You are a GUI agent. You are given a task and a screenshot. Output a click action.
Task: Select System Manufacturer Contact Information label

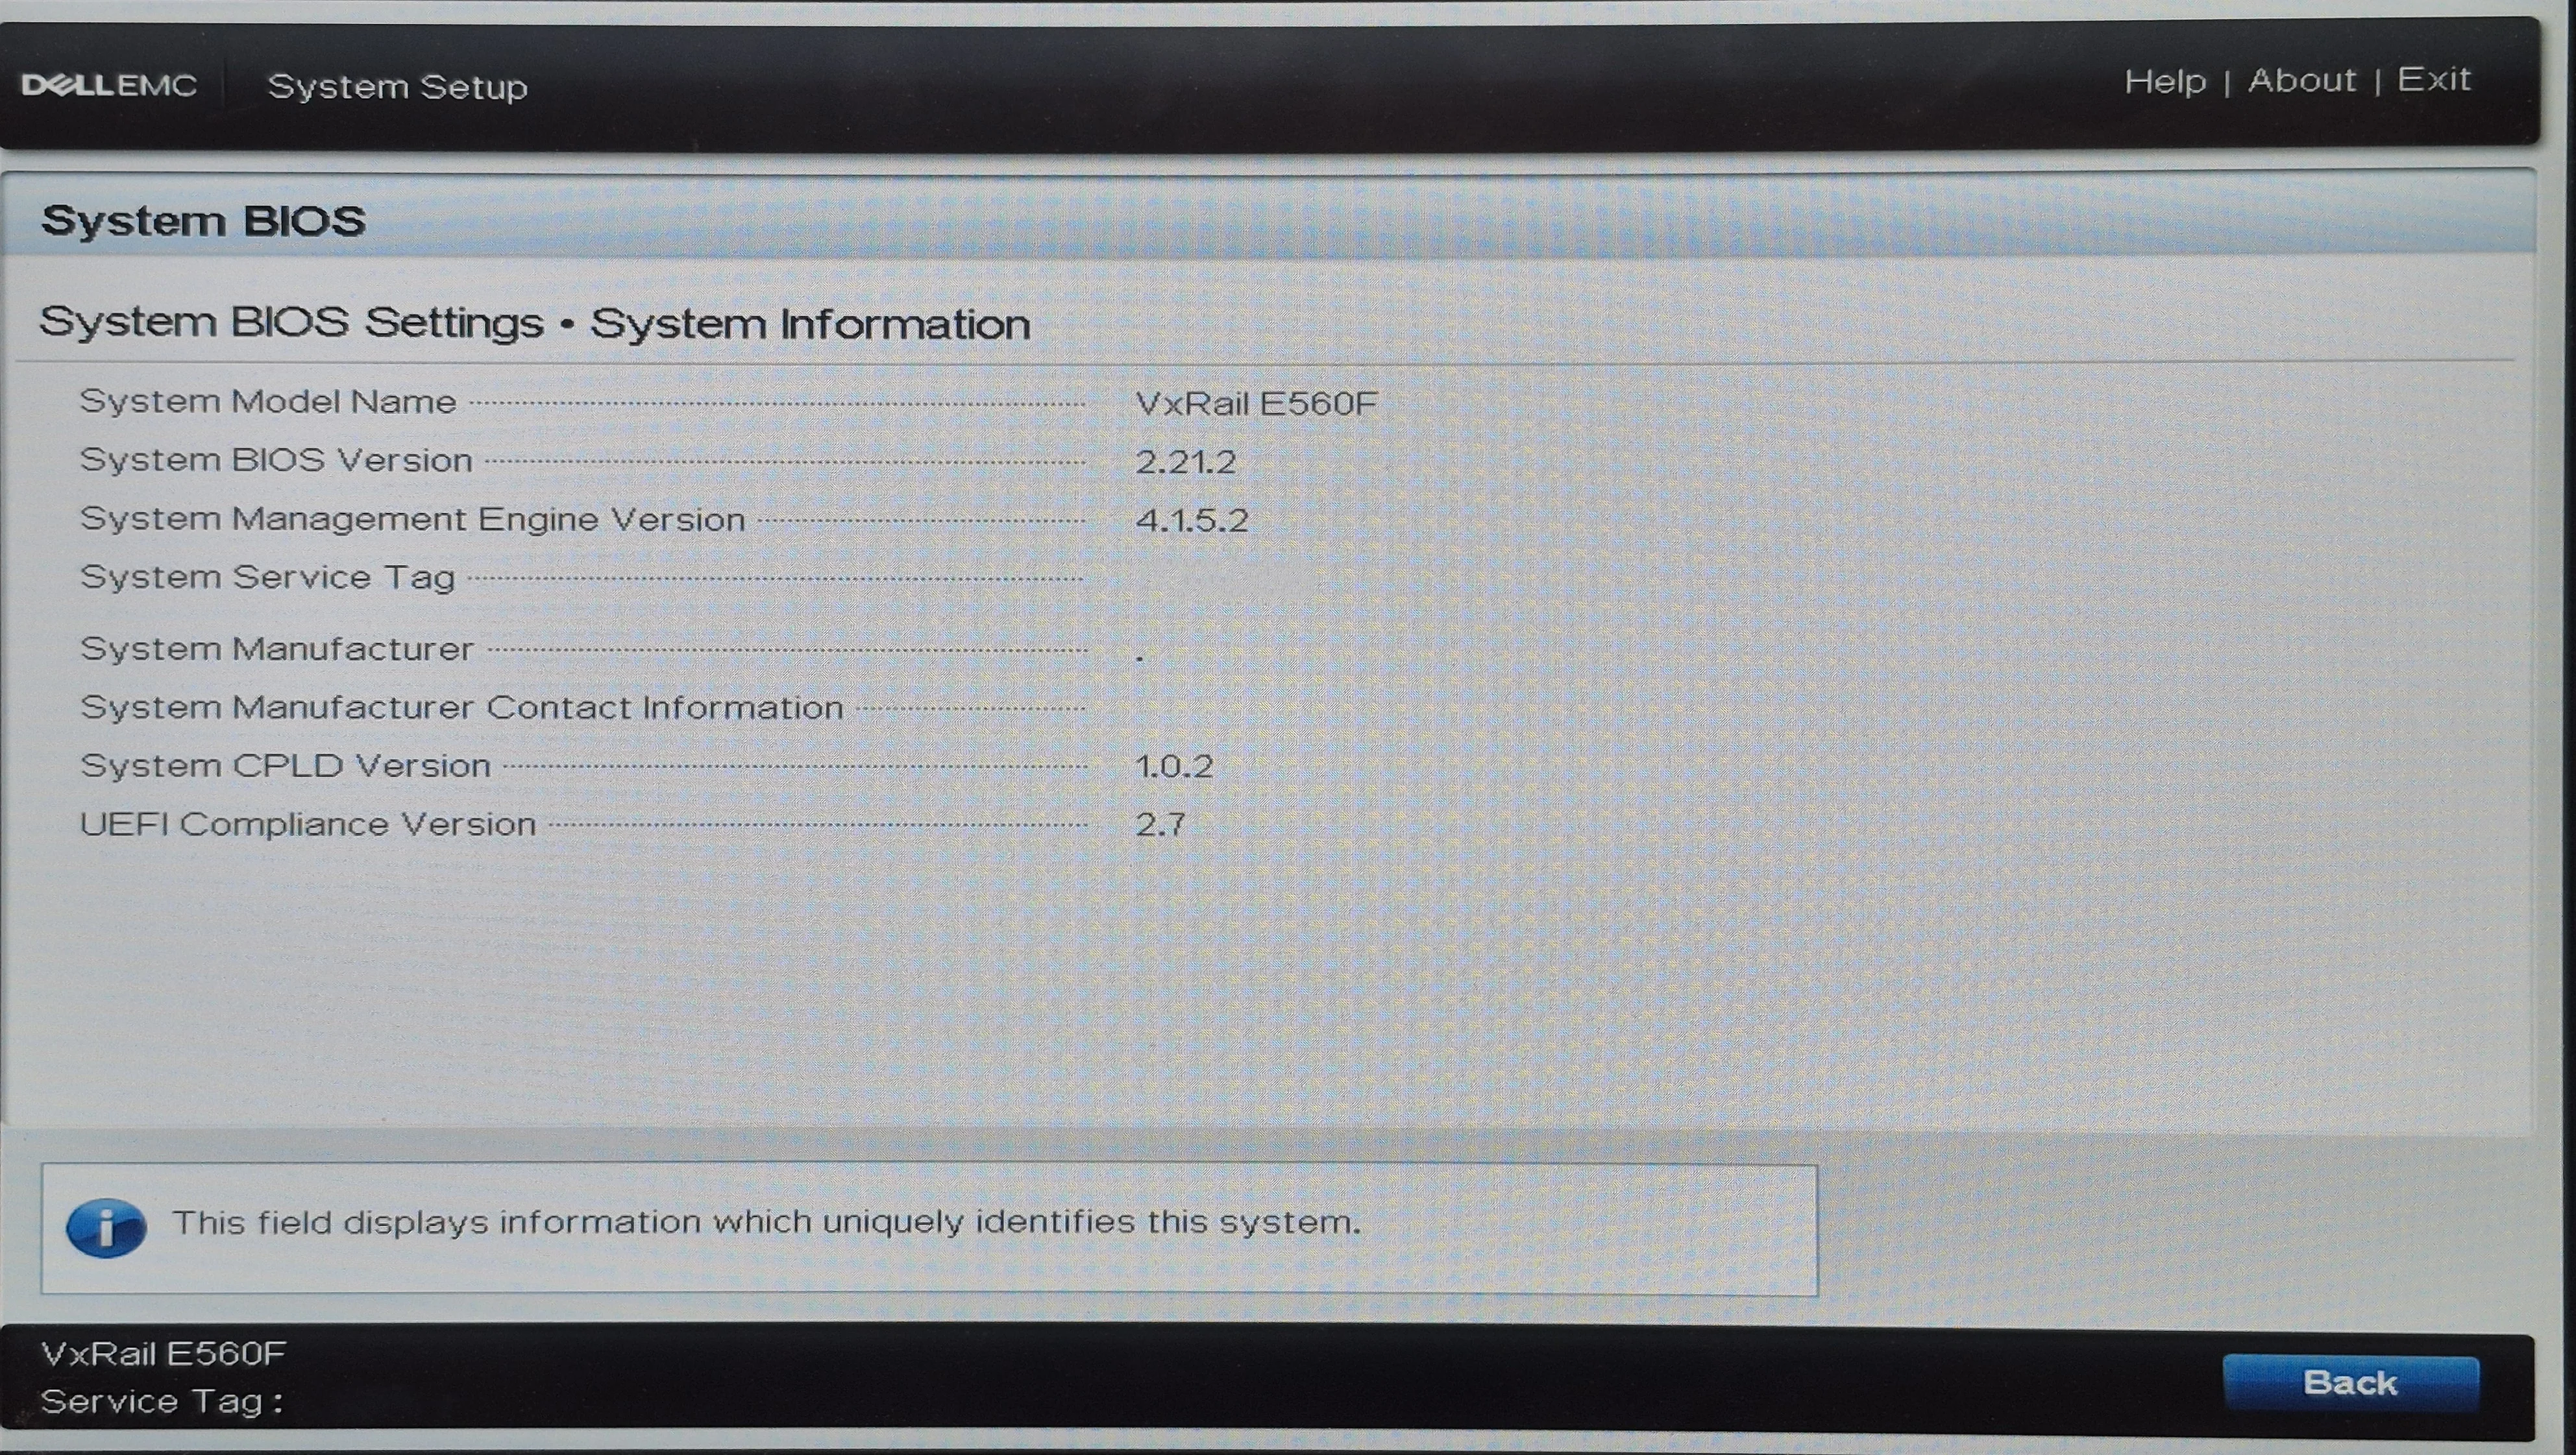pyautogui.click(x=461, y=708)
